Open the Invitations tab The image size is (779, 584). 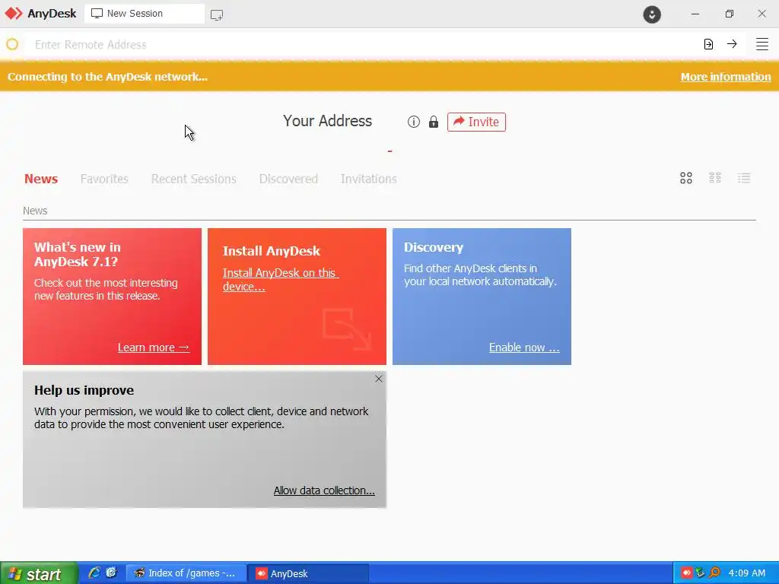click(369, 179)
